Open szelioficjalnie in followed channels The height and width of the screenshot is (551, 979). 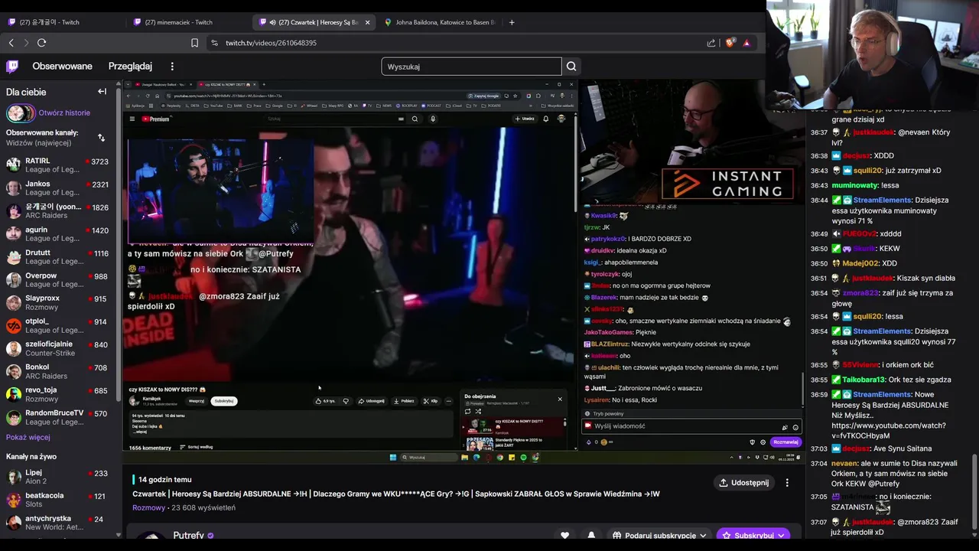pos(57,348)
